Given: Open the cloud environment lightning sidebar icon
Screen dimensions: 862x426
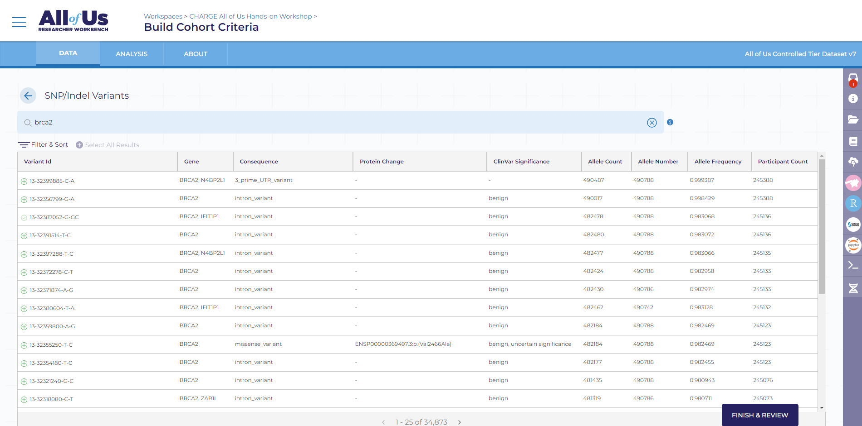Looking at the screenshot, I should coord(853,162).
